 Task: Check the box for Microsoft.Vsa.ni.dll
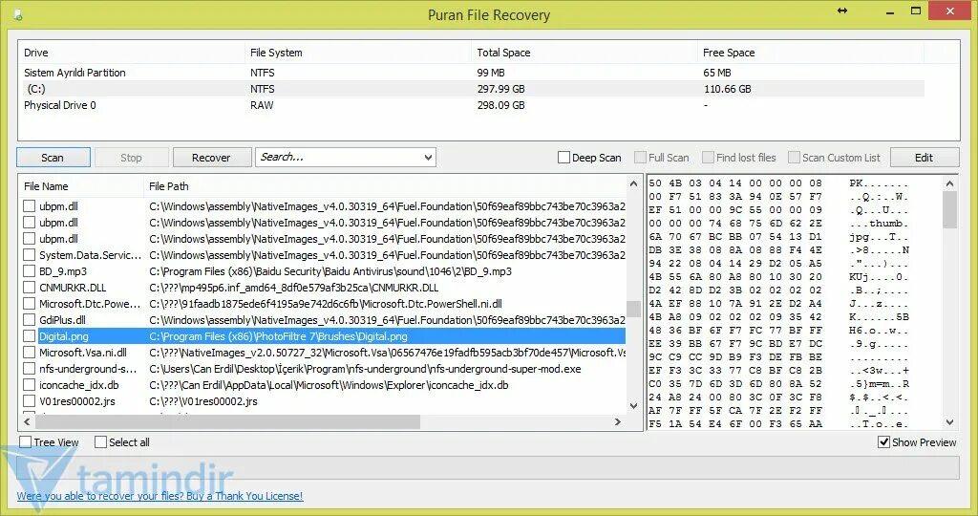point(30,352)
